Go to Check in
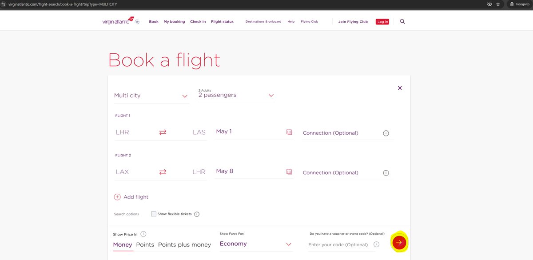Image resolution: width=533 pixels, height=260 pixels. (x=198, y=21)
